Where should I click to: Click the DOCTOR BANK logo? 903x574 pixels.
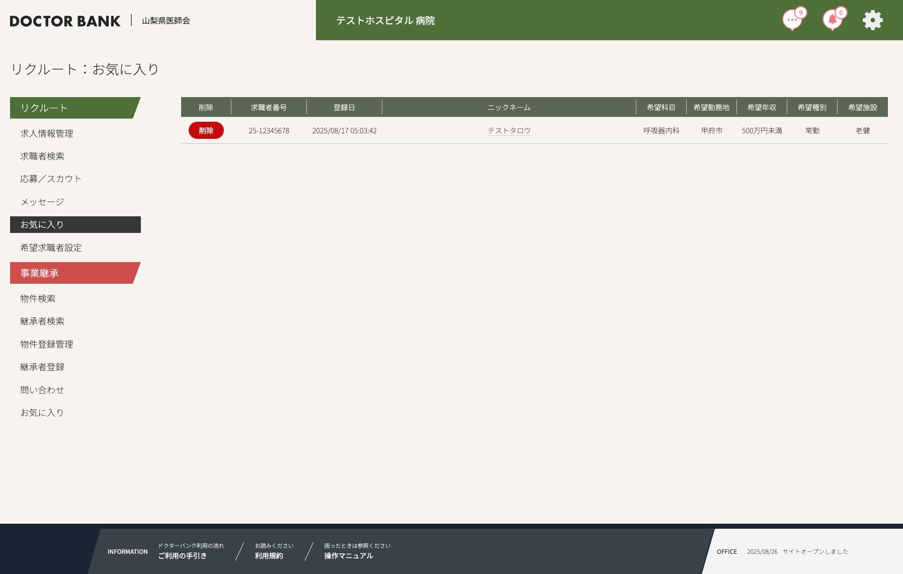pos(65,21)
